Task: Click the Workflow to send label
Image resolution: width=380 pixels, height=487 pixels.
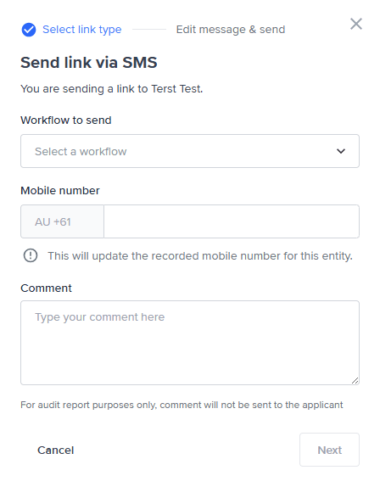Action: [x=66, y=120]
